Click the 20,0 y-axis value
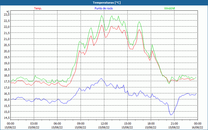Screen dimensions: 208x130 pos(7,51)
